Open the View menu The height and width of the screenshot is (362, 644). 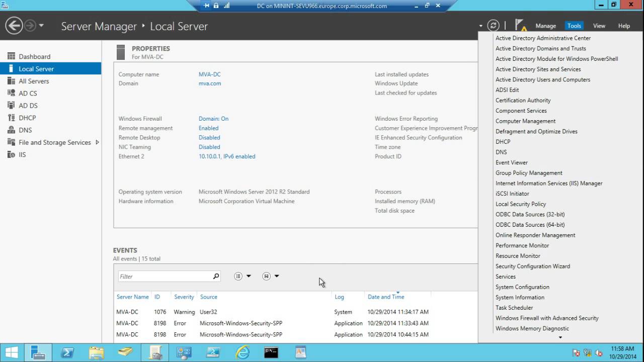[x=599, y=26]
